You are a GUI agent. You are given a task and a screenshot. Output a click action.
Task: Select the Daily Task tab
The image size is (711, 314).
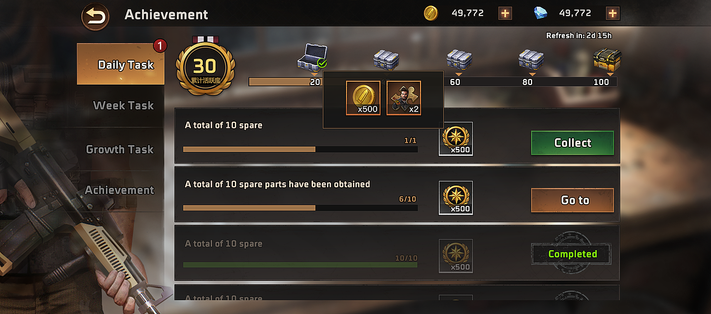[121, 64]
